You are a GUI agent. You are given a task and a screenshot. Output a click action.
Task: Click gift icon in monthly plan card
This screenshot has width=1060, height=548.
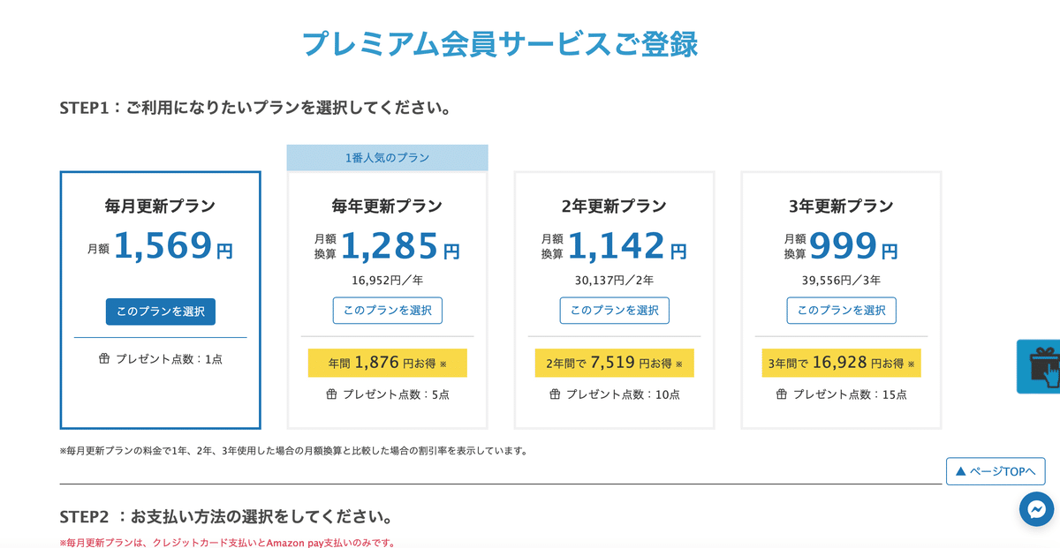(104, 359)
